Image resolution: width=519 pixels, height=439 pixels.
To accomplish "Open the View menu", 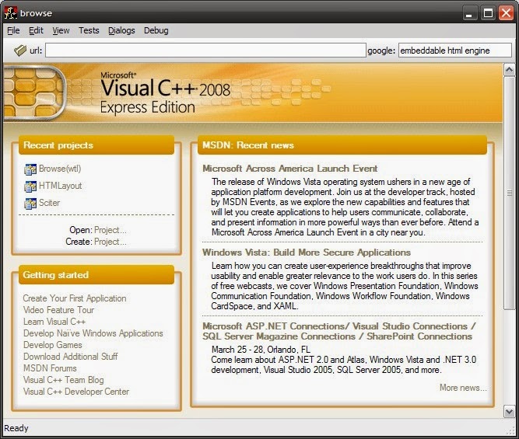I will click(61, 30).
